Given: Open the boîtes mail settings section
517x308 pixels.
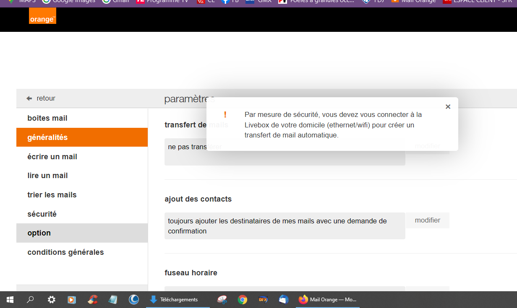Looking at the screenshot, I should (47, 118).
